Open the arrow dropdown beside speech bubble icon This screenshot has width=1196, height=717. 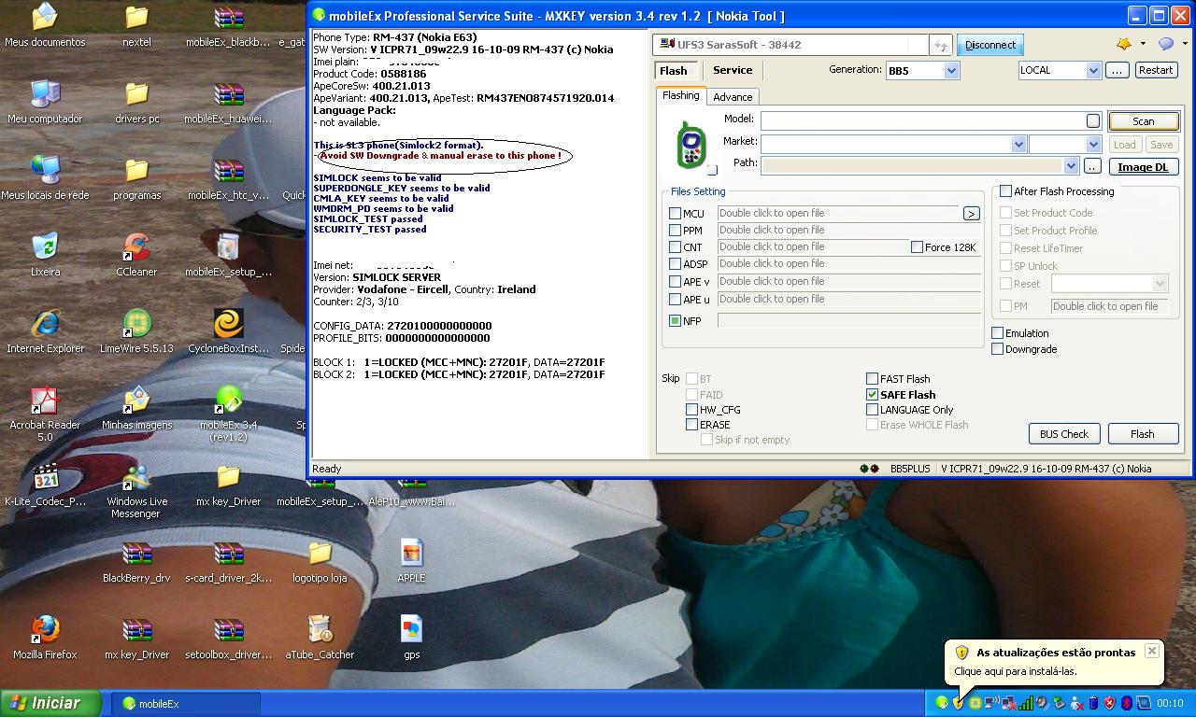1185,44
